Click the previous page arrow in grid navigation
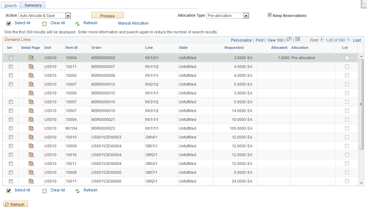Viewport: 367px width, 210px height. pyautogui.click(x=321, y=39)
